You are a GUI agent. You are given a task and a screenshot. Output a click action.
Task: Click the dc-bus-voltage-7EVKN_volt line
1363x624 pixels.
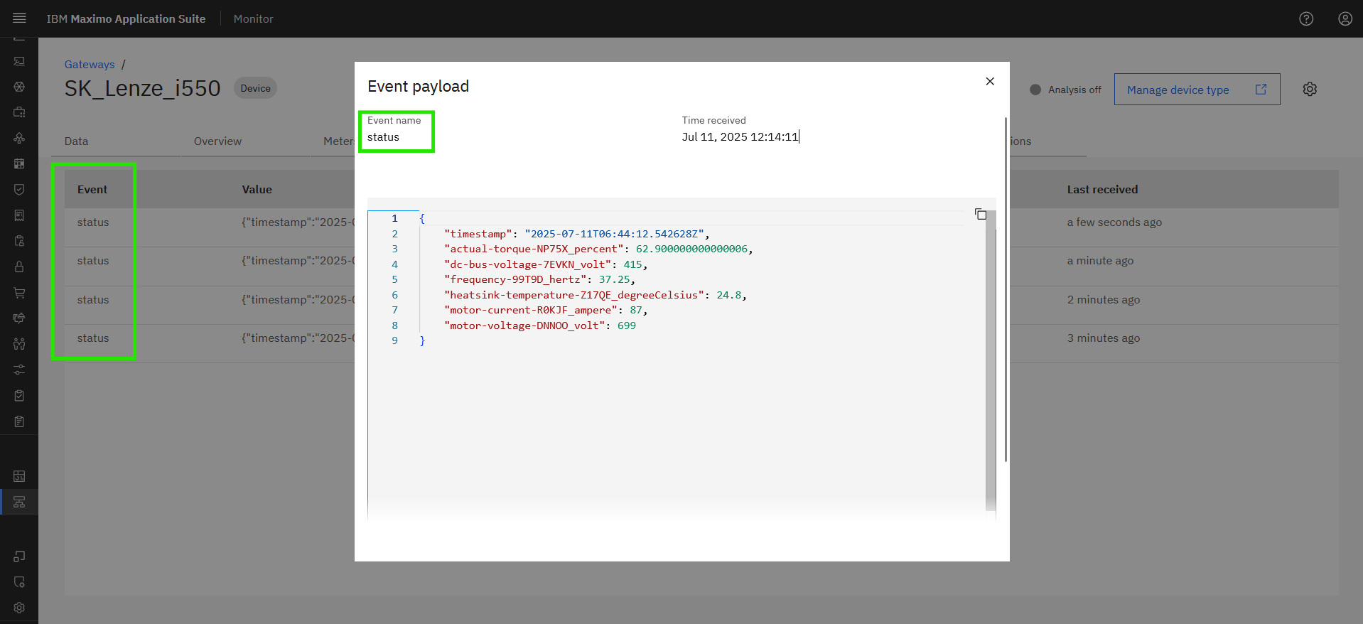[546, 264]
